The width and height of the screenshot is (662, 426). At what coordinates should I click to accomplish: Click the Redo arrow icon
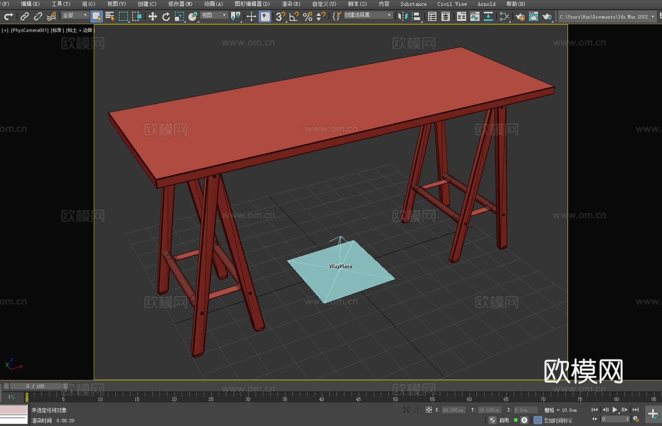[8, 16]
